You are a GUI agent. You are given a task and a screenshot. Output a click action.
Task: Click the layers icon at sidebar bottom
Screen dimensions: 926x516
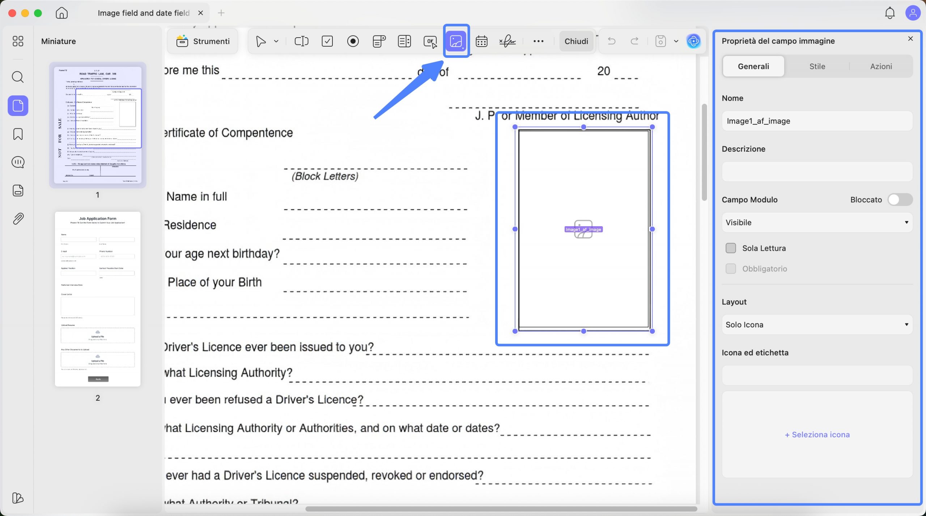(18, 498)
